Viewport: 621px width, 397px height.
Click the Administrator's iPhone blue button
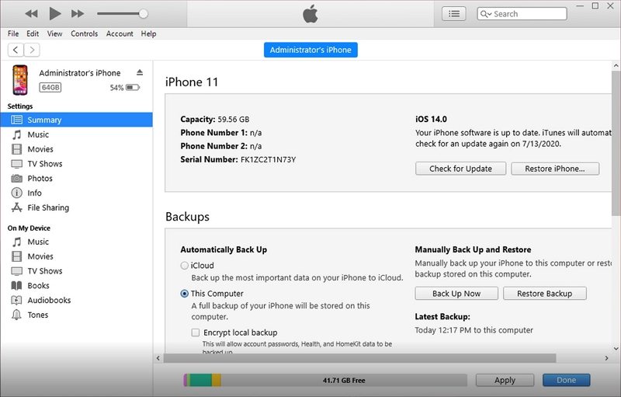pyautogui.click(x=311, y=50)
